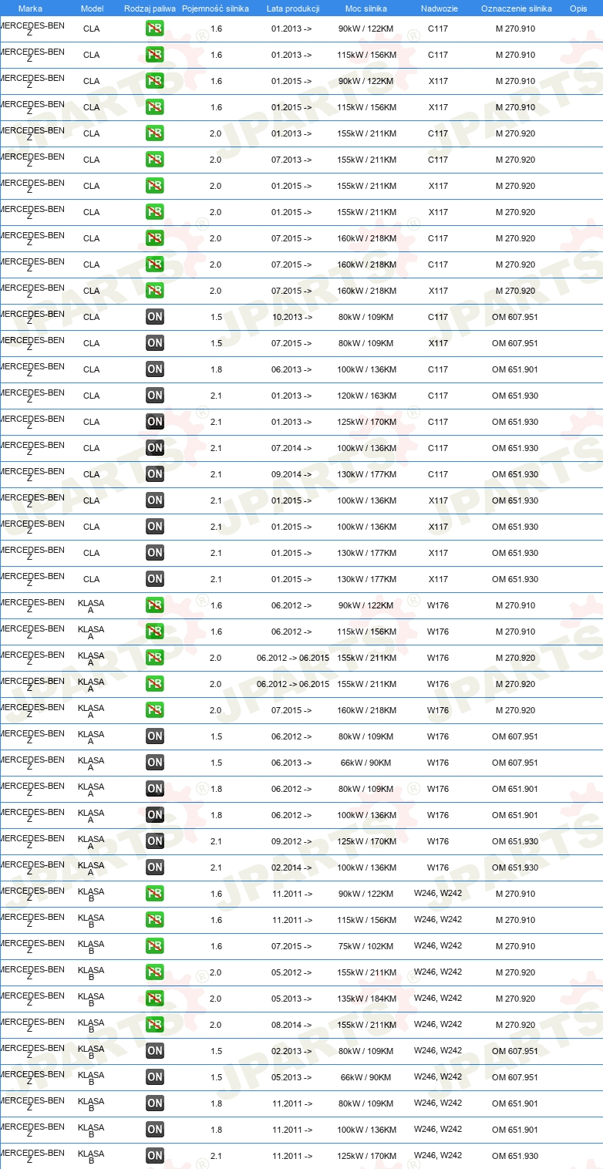Viewport: 603px width, 1169px height.
Task: Click ON icon in CLA 09.2014 row
Action: pos(155,474)
